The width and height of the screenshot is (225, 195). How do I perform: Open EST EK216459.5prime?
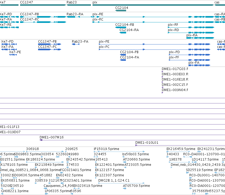pyautogui.click(x=181, y=149)
